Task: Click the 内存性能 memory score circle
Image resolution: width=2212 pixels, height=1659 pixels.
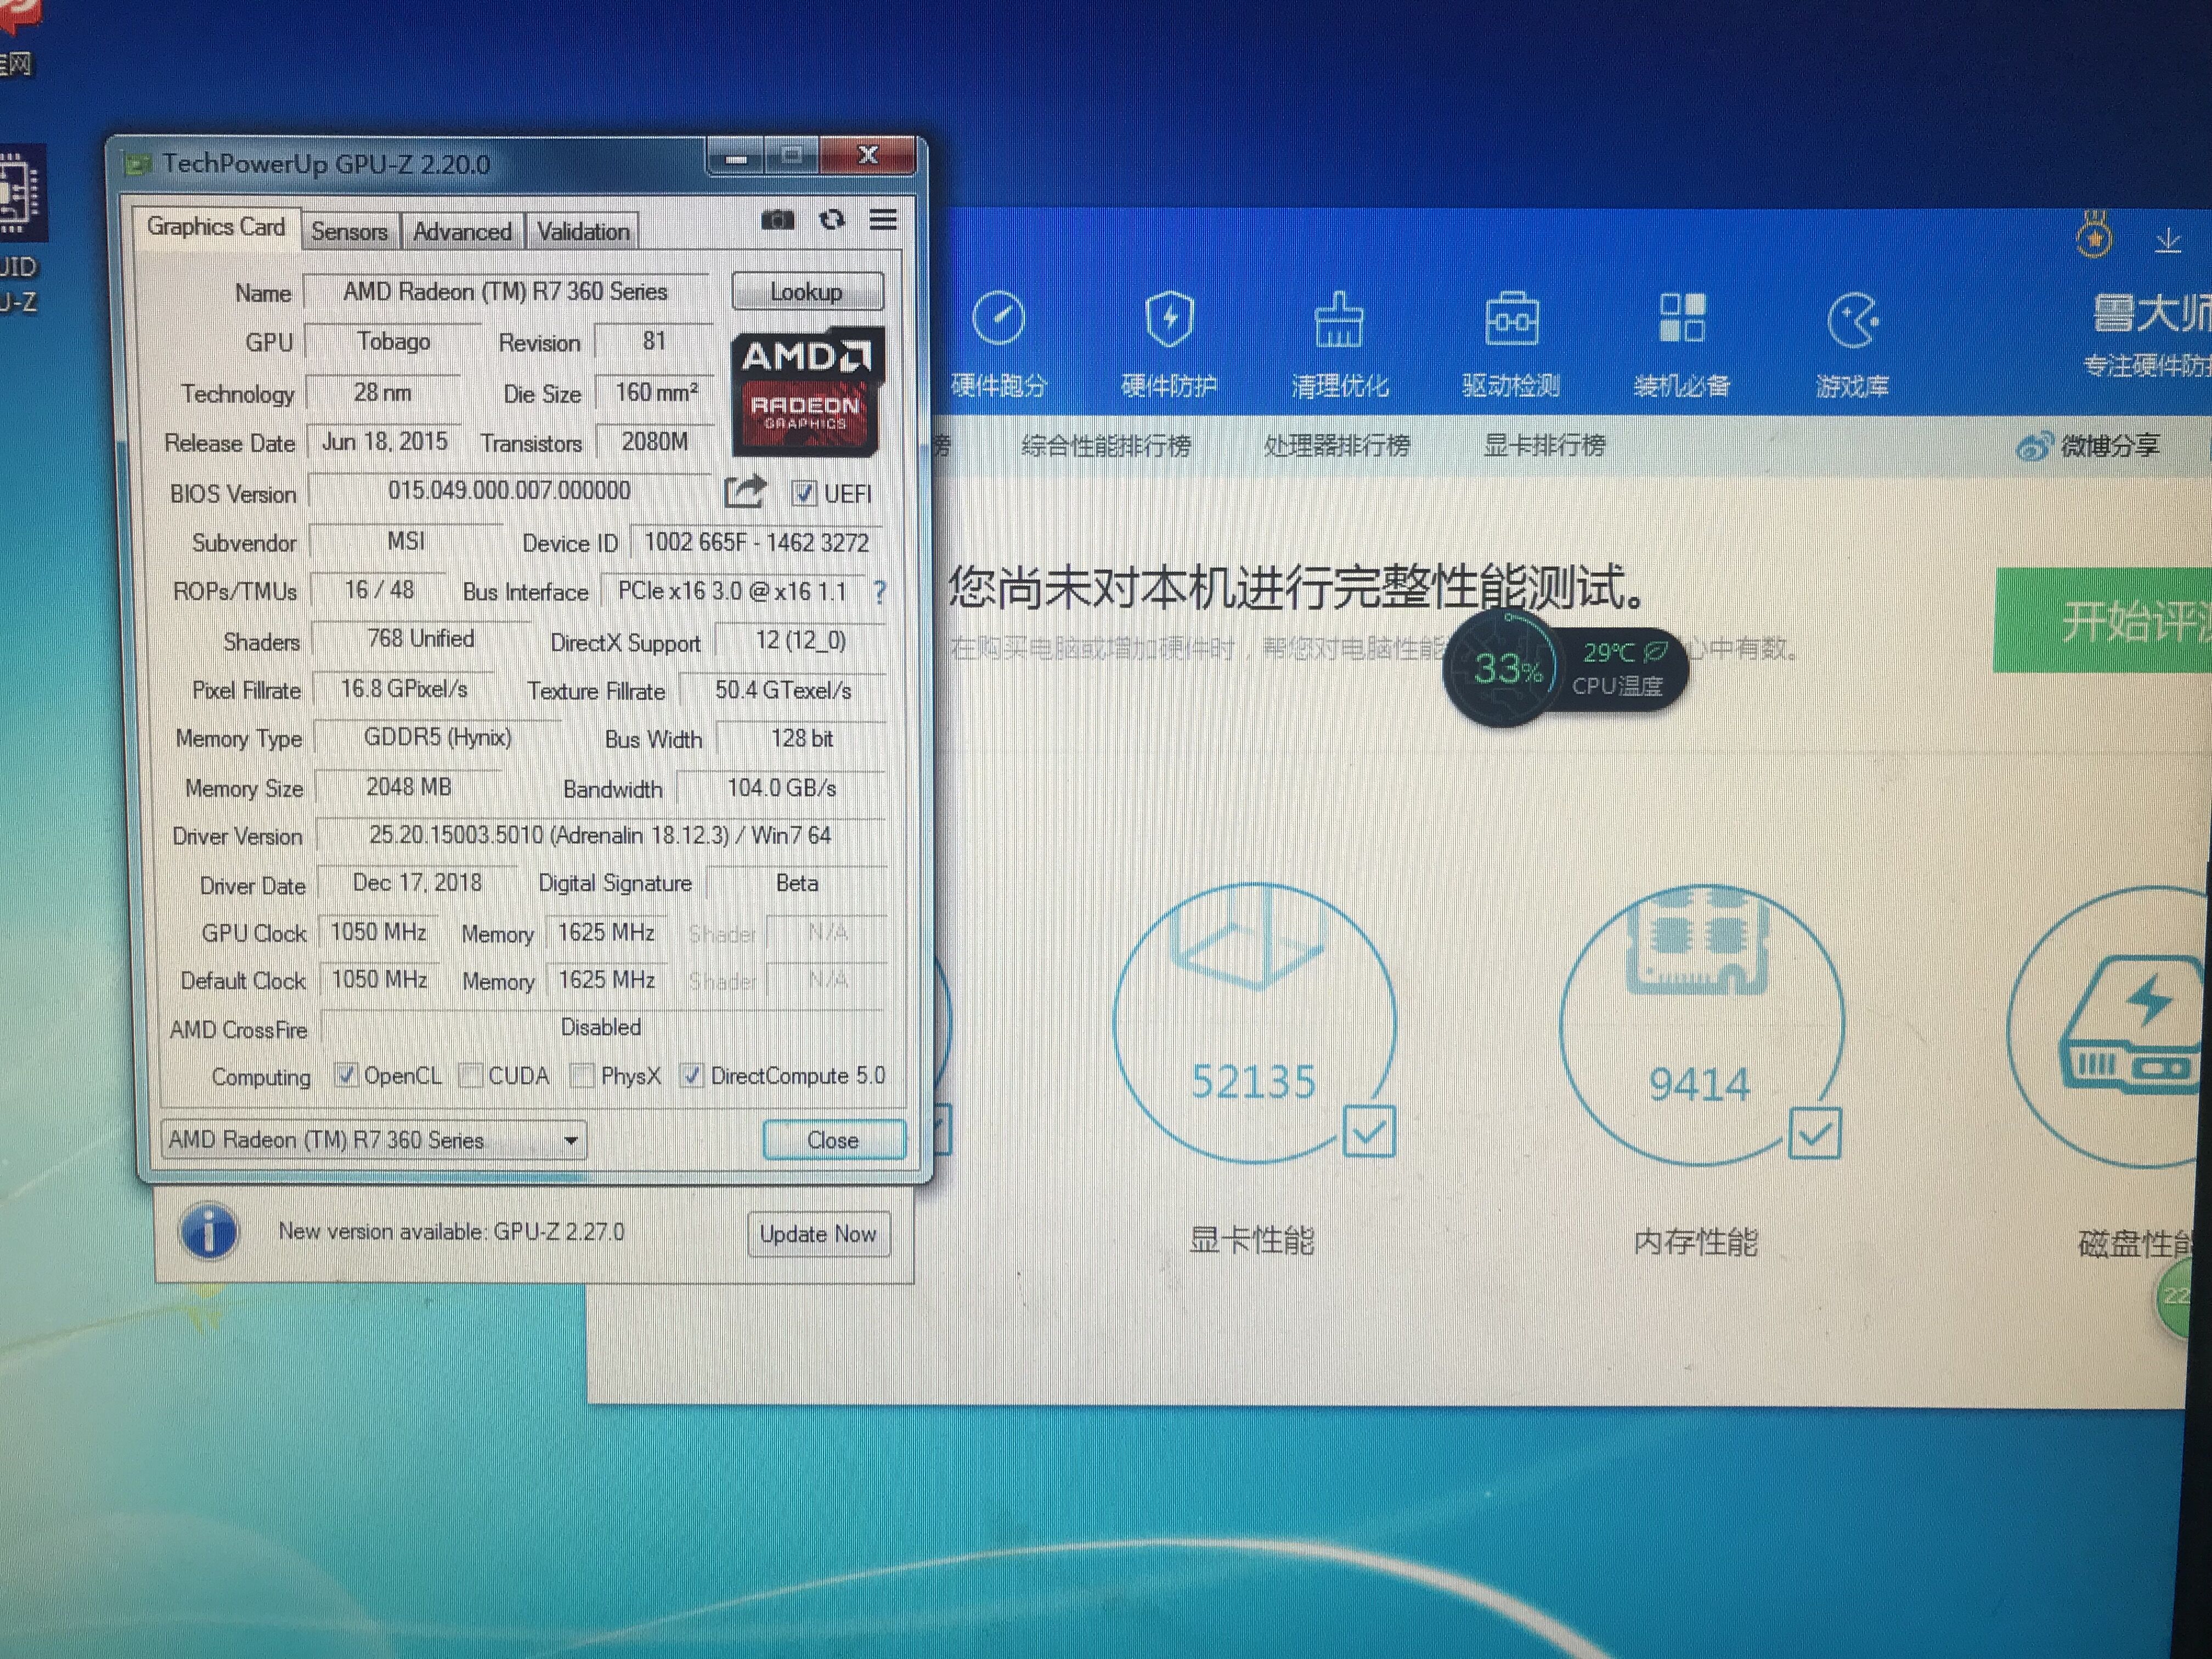Action: [1701, 1025]
